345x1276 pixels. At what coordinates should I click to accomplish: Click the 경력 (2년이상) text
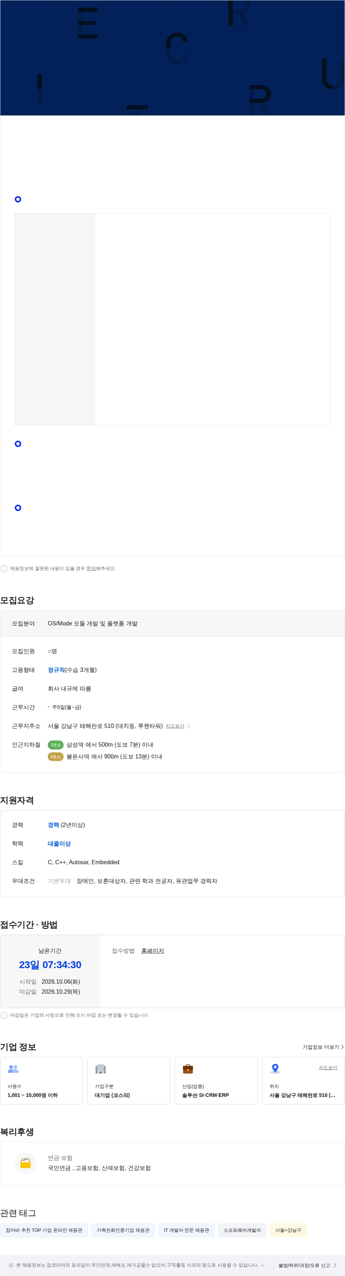coord(66,825)
